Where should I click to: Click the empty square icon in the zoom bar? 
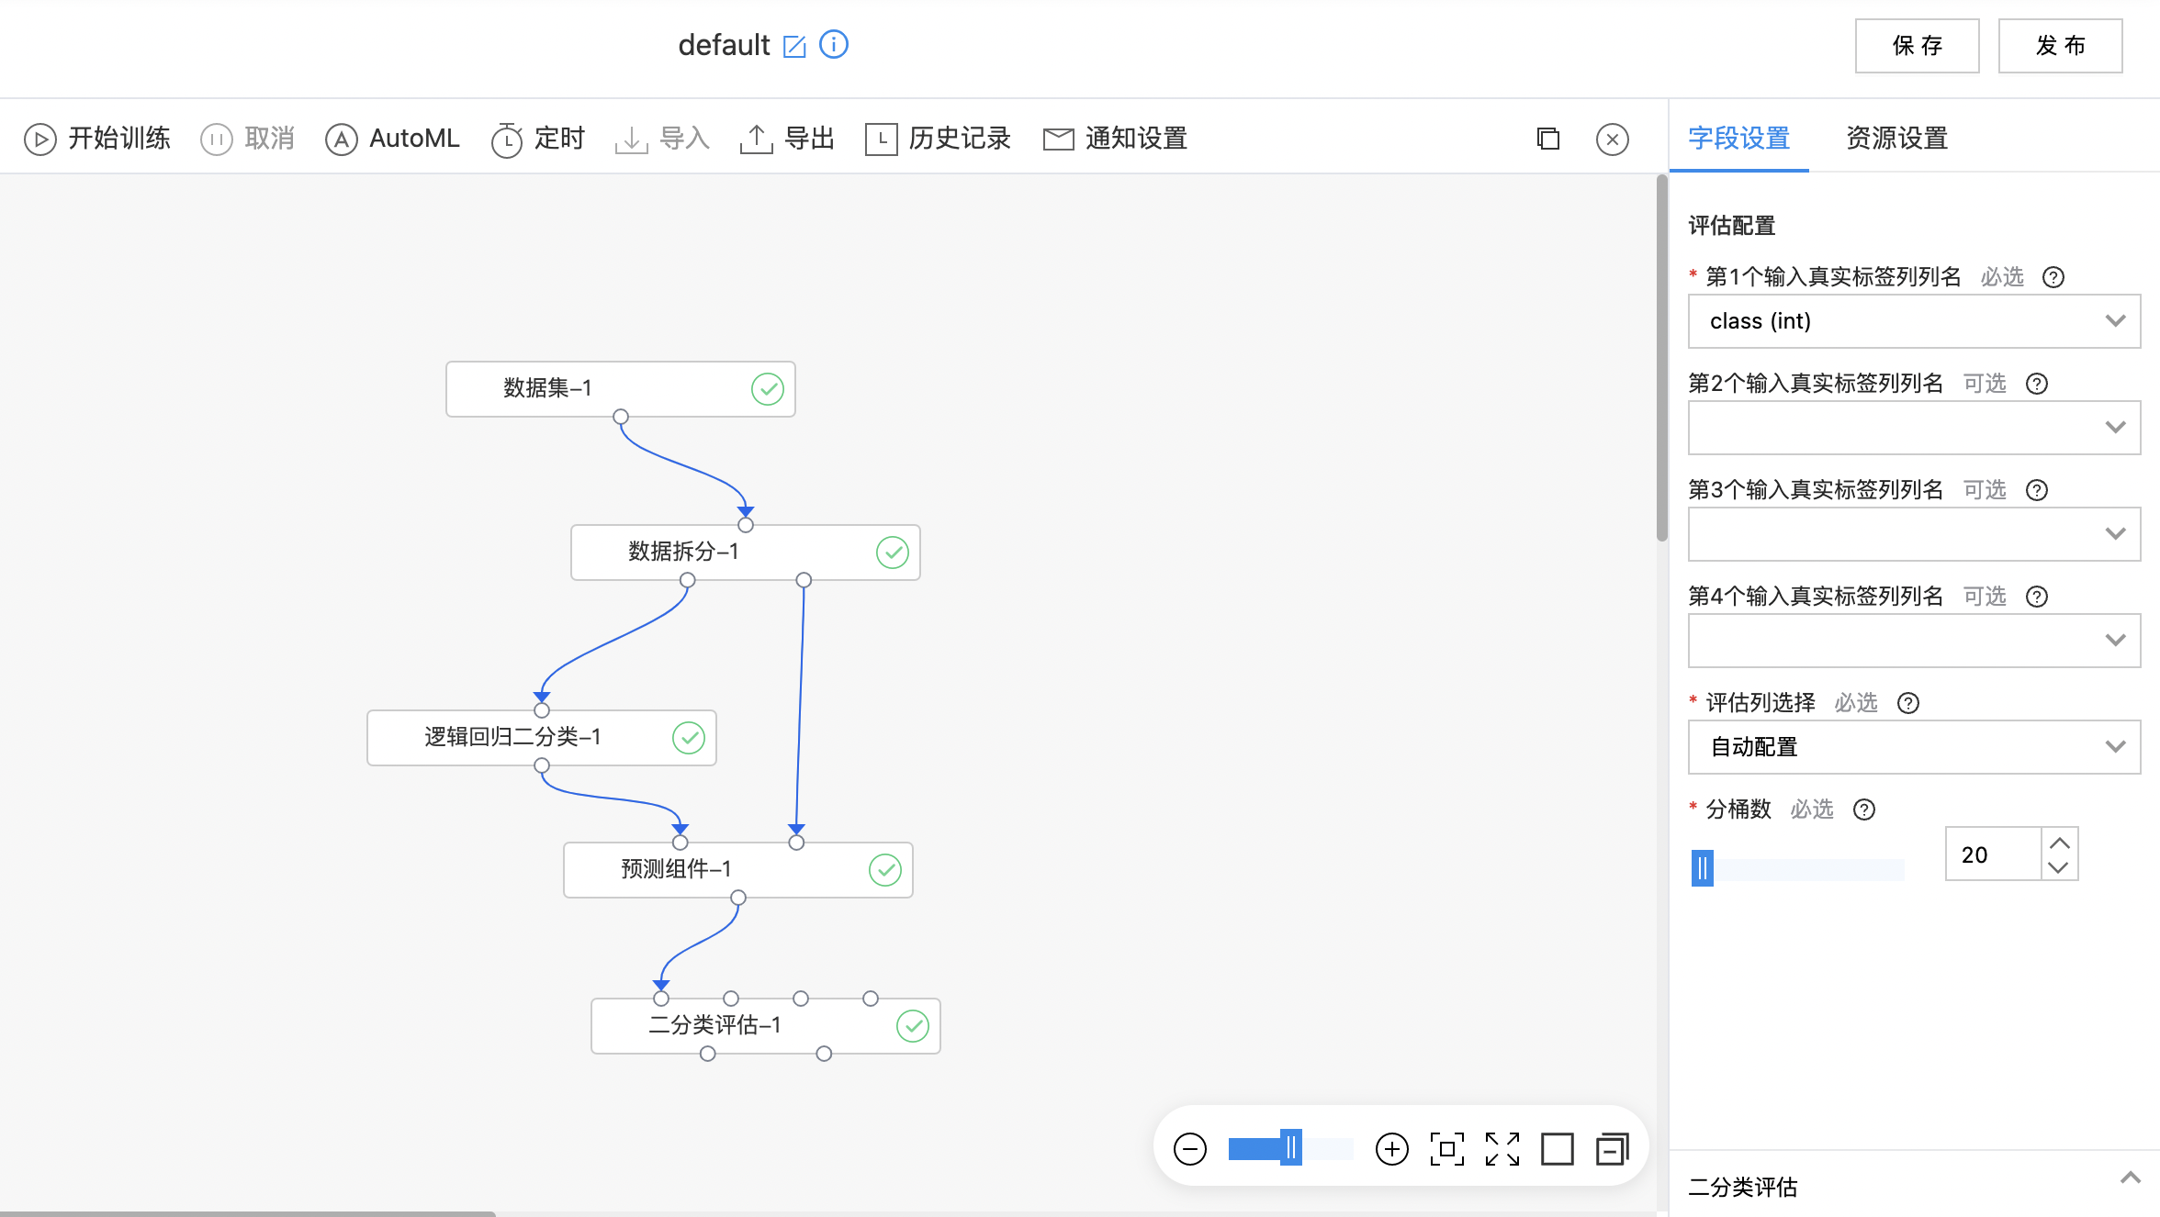coord(1558,1149)
